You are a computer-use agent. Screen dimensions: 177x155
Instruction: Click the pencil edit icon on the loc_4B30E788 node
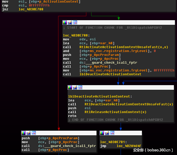pyautogui.click(x=70, y=23)
